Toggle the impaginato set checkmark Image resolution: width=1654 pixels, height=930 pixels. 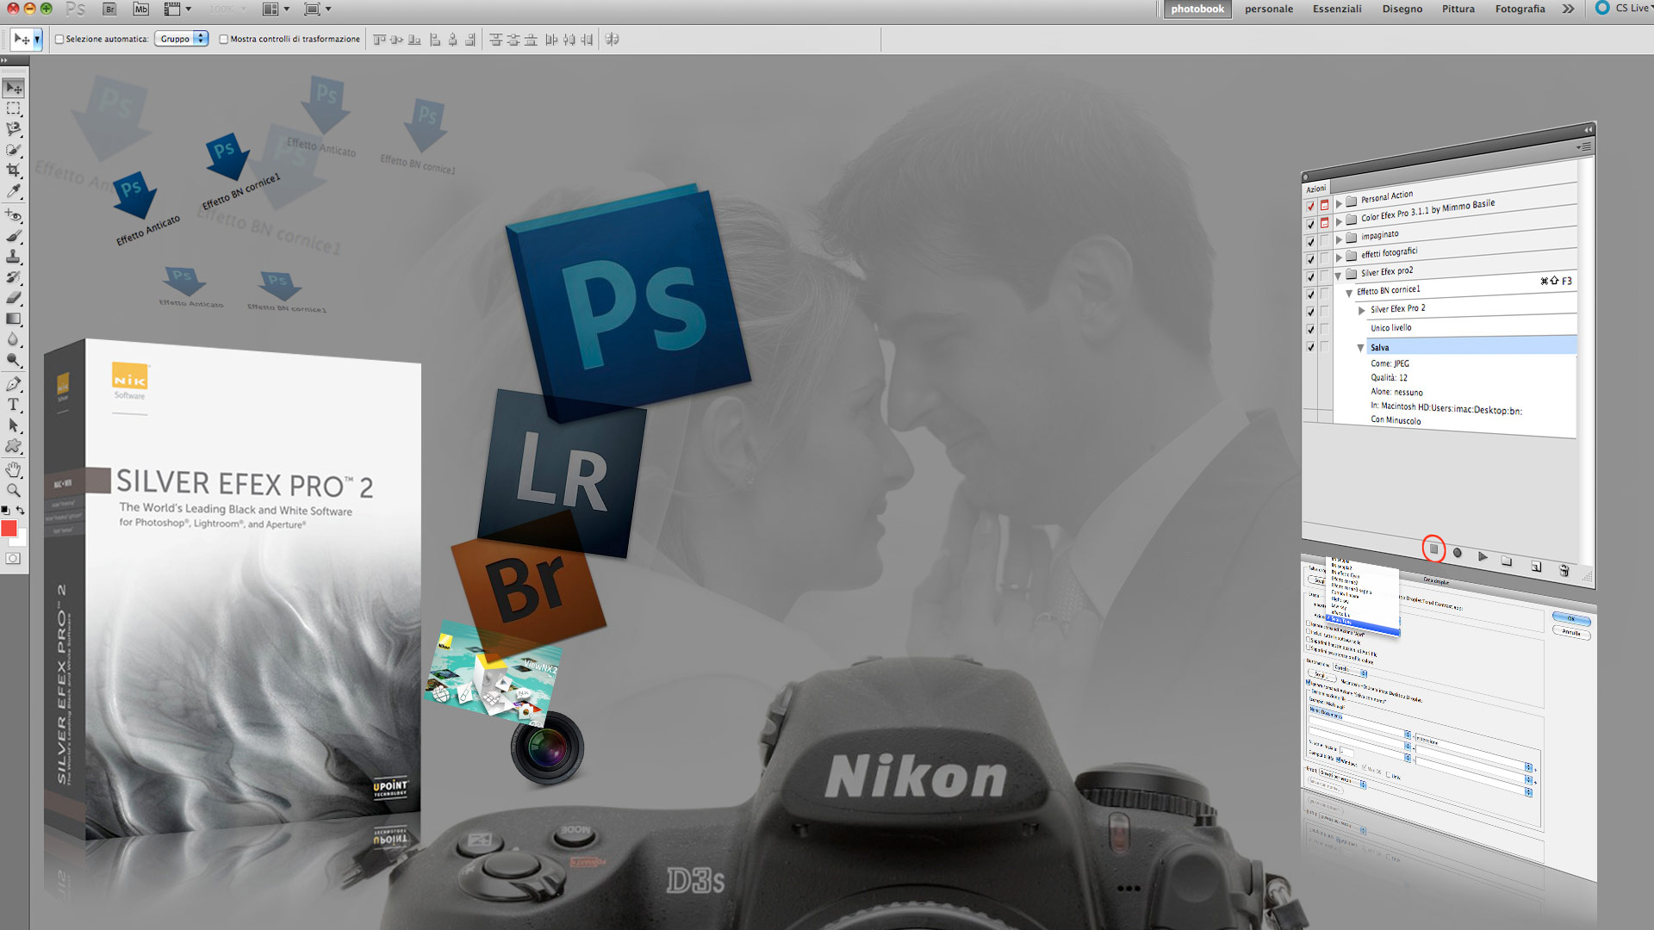tap(1310, 242)
